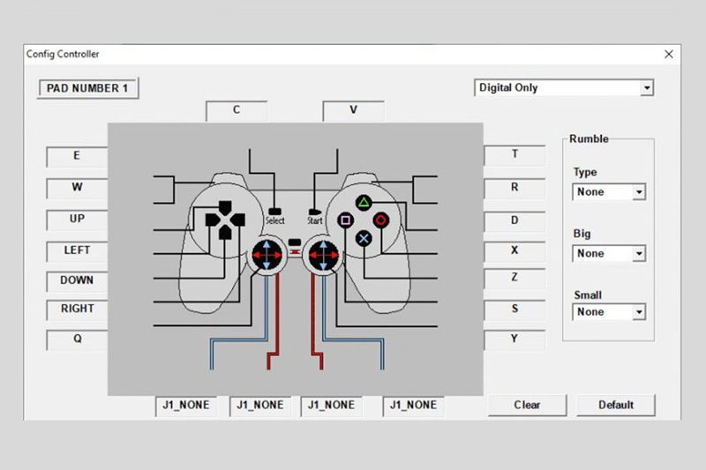This screenshot has width=706, height=470.
Task: Close the Config Controller window
Action: (668, 55)
